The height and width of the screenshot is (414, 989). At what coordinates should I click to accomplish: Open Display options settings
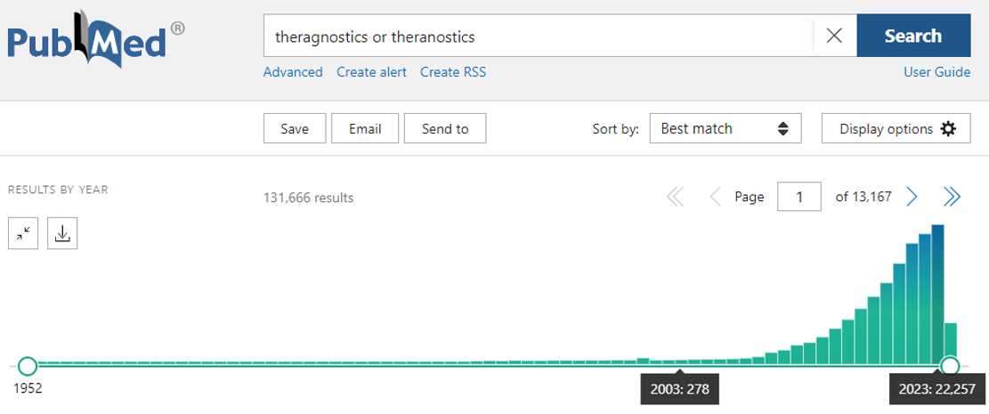(x=896, y=129)
